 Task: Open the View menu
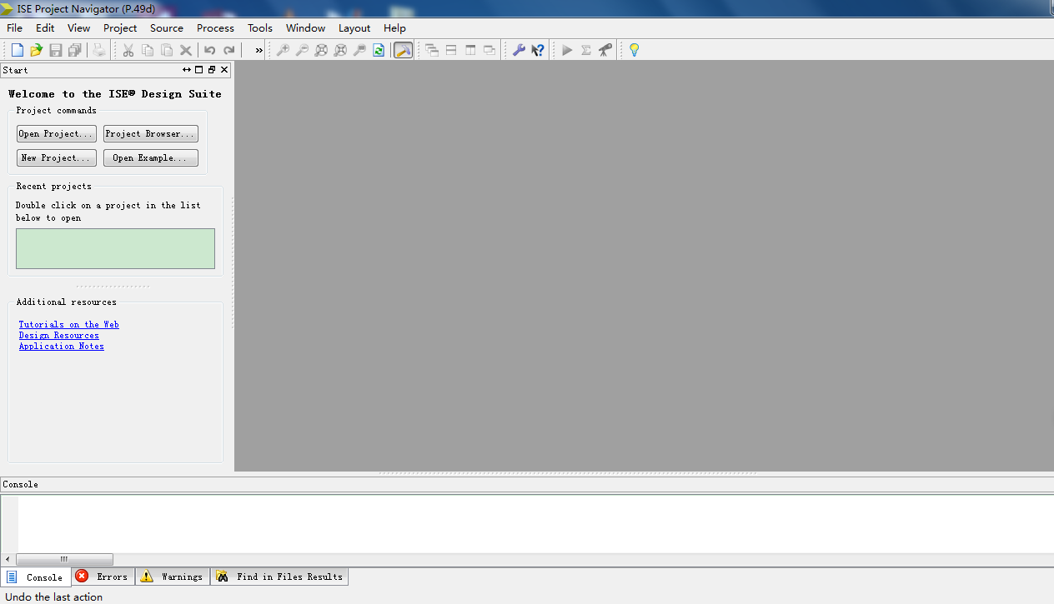78,27
